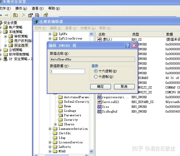This screenshot has width=180, height=156.
Task: Click the (默认) string value icon
Action: 99,39
